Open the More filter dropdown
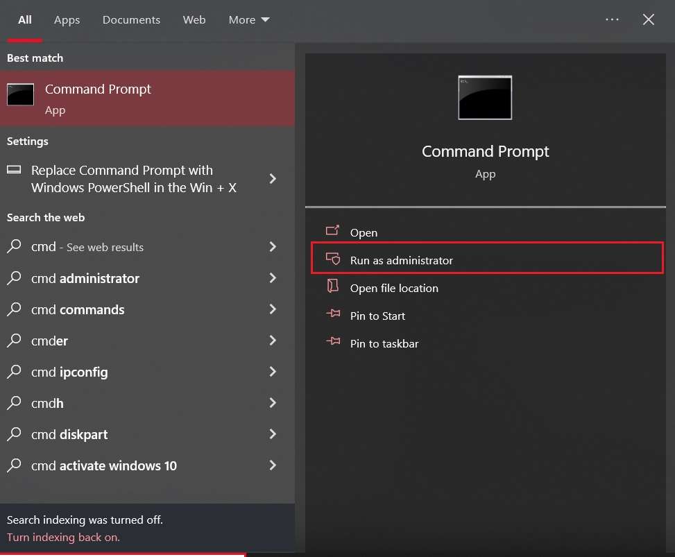Viewport: 675px width, 557px height. 249,20
